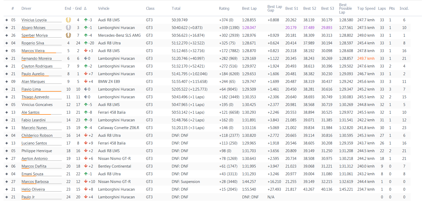Viewport: 424px width, 204px height.
Task: Expand the Alan Marques row details
Action: 7,82
